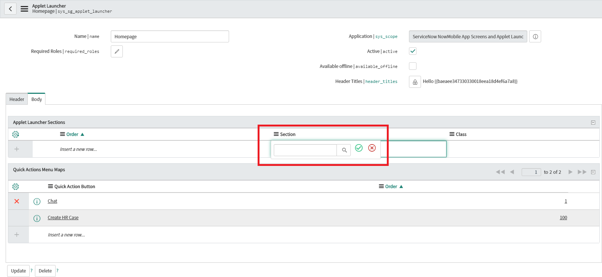Add row plus in Quick Actions list
The width and height of the screenshot is (602, 277).
coord(17,235)
